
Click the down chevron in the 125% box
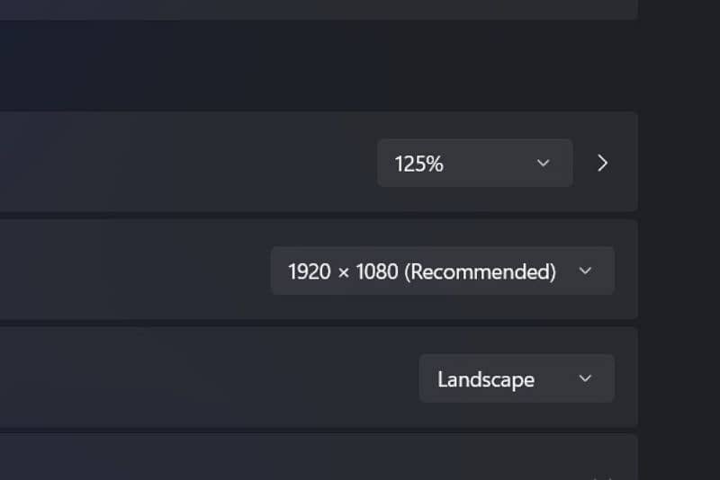543,163
